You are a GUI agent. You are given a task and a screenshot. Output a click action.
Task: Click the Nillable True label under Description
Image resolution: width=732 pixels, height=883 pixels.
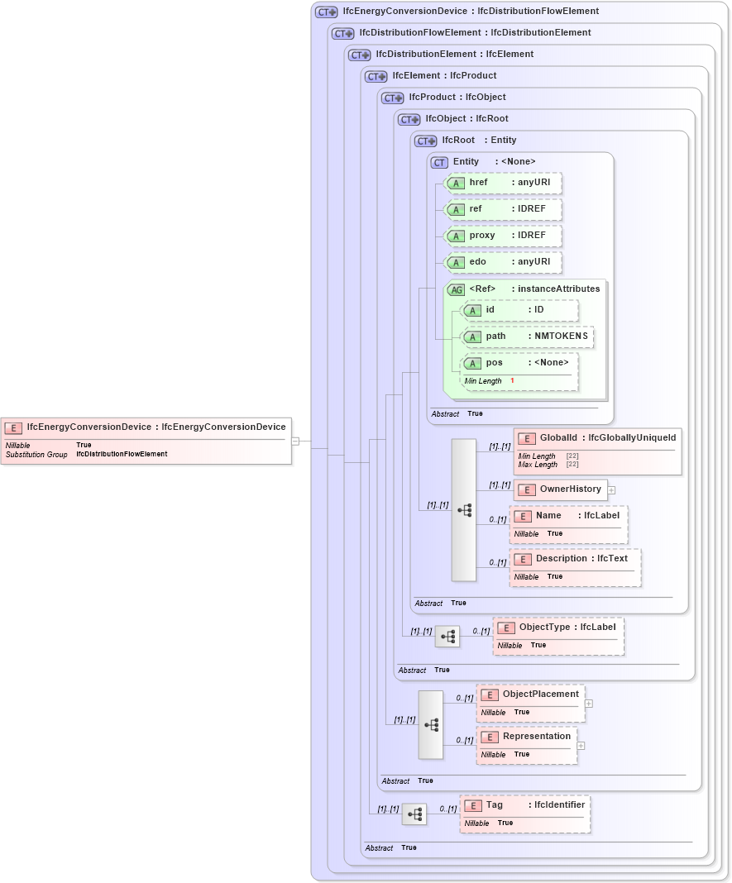pyautogui.click(x=539, y=576)
